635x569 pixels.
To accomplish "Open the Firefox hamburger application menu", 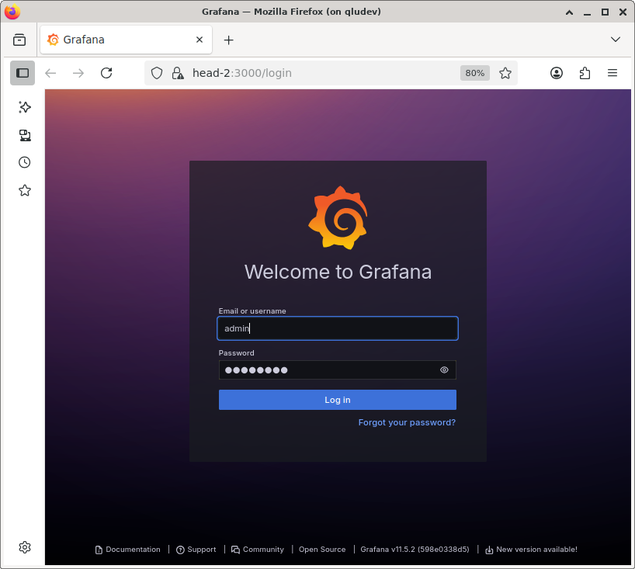I will tap(612, 72).
